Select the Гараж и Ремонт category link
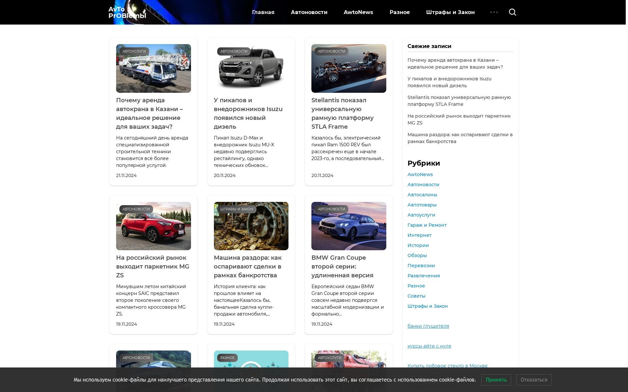 pos(427,225)
